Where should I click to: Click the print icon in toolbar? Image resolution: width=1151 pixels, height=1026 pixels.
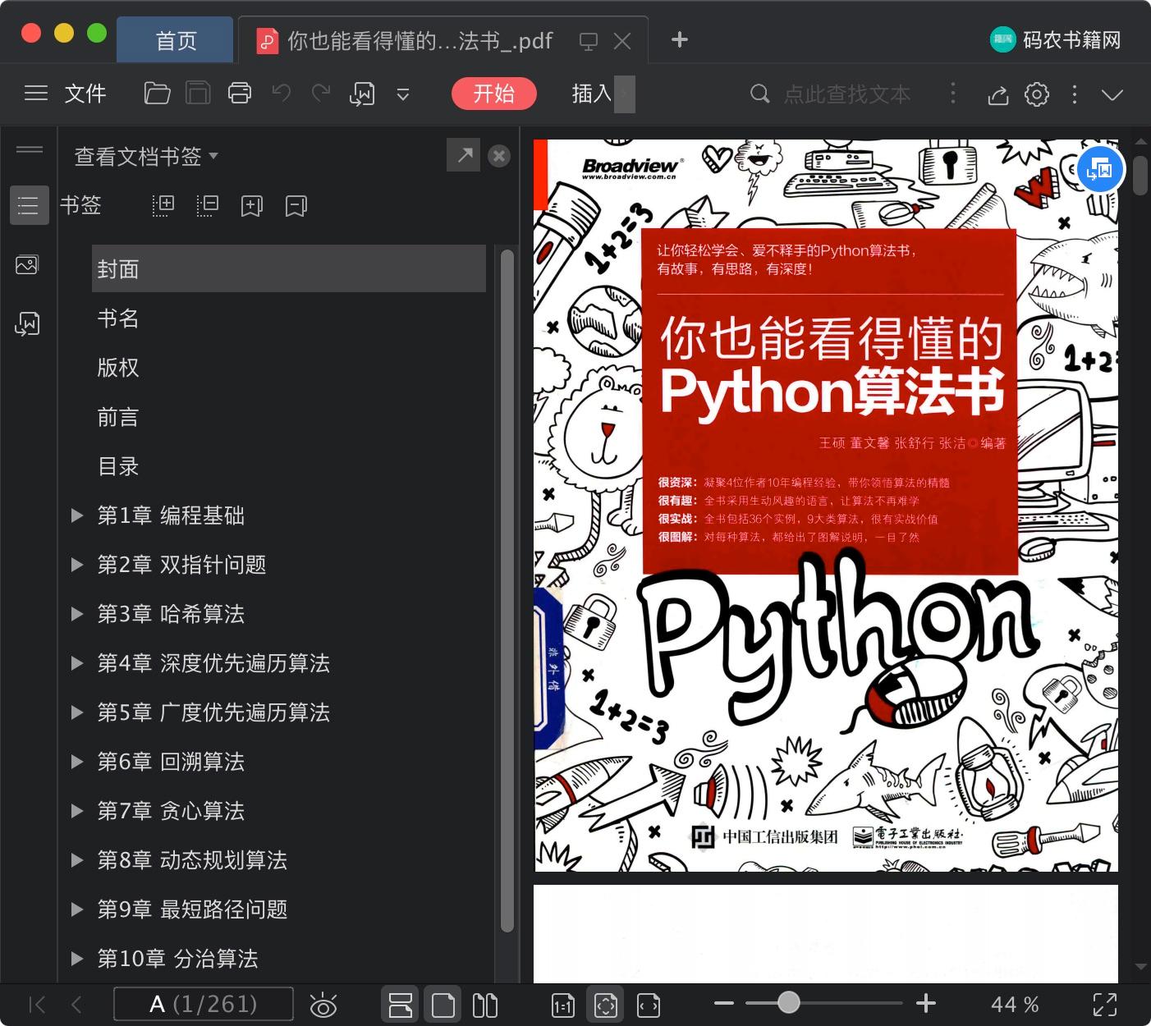click(240, 94)
